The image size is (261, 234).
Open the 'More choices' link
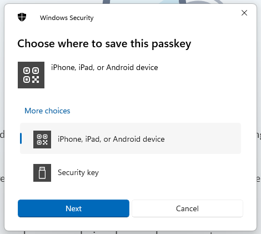point(47,111)
